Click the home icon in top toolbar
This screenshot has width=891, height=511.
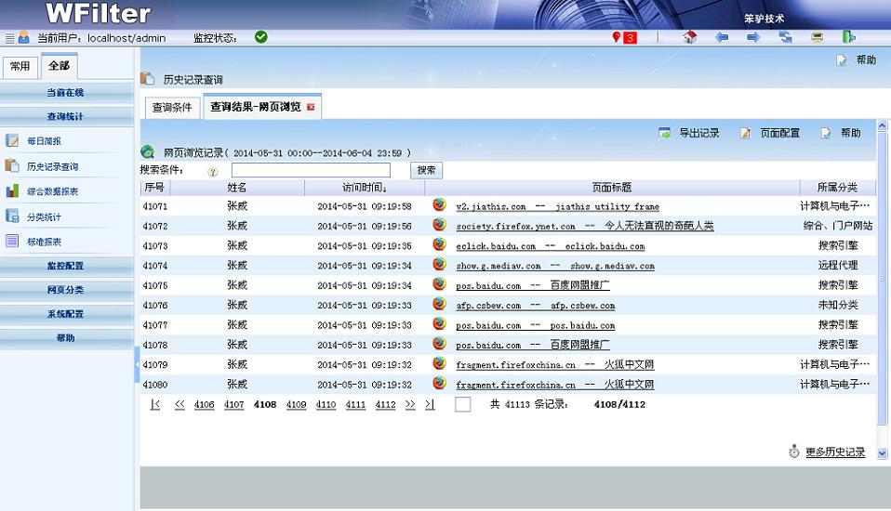[x=689, y=38]
